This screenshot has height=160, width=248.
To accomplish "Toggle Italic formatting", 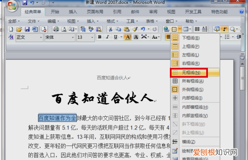I will tap(107, 37).
